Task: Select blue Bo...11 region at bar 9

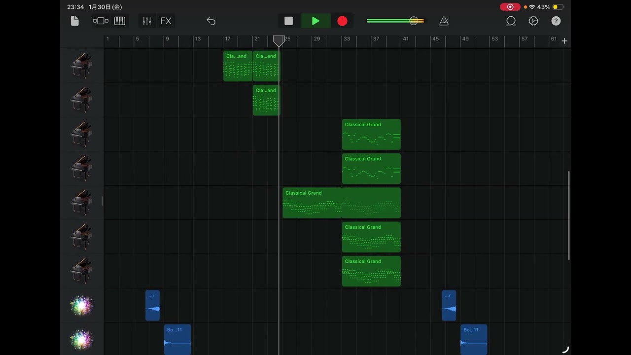Action: (177, 340)
